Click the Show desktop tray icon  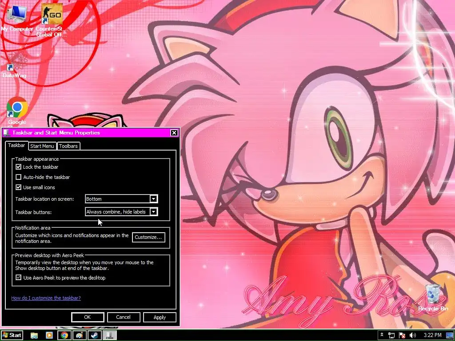(x=450, y=336)
